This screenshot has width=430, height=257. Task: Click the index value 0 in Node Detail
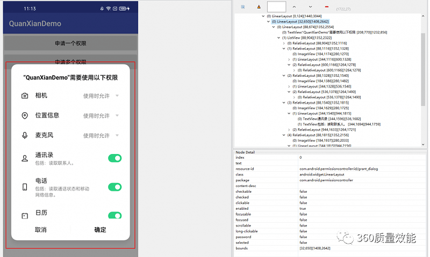tap(300, 158)
